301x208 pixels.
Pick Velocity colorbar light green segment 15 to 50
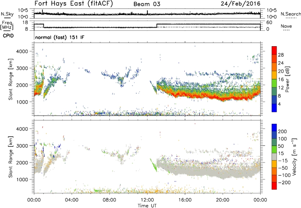[274, 149]
